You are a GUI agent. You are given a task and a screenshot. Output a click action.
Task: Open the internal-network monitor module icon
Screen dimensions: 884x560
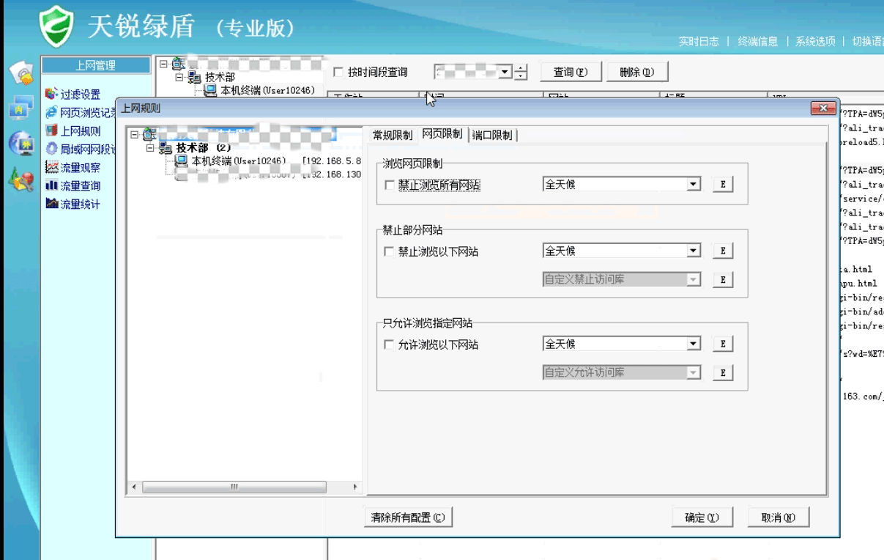(21, 107)
